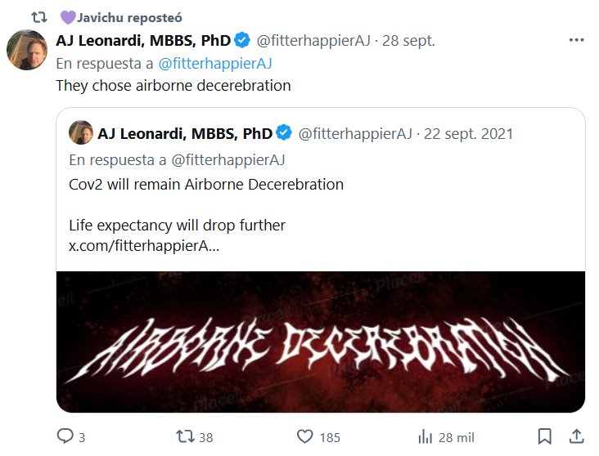Click the main tweet verified badge
This screenshot has height=456, width=599.
243,40
